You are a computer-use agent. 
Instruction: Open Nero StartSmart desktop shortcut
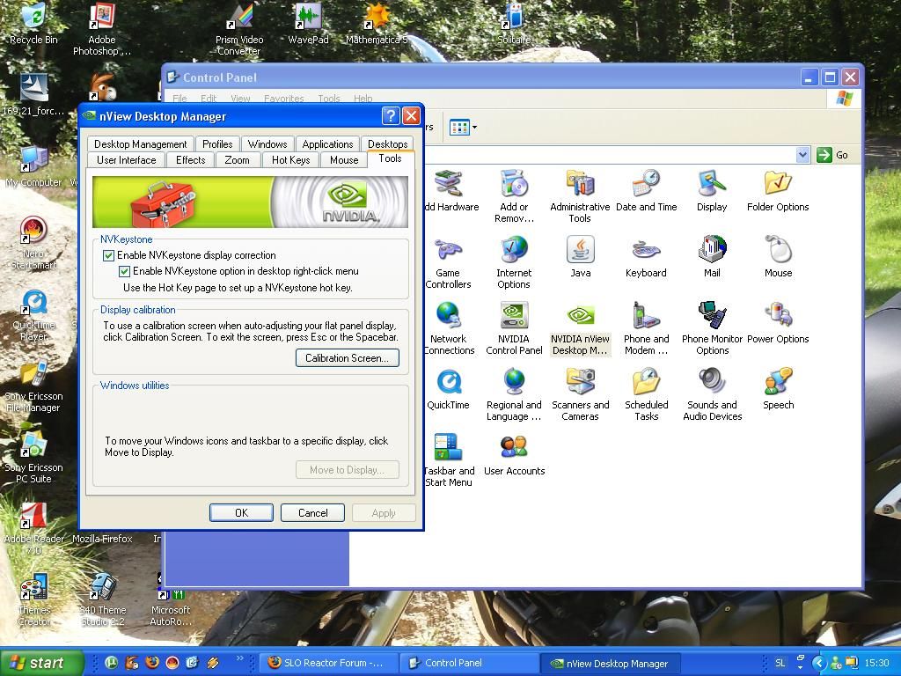click(33, 244)
